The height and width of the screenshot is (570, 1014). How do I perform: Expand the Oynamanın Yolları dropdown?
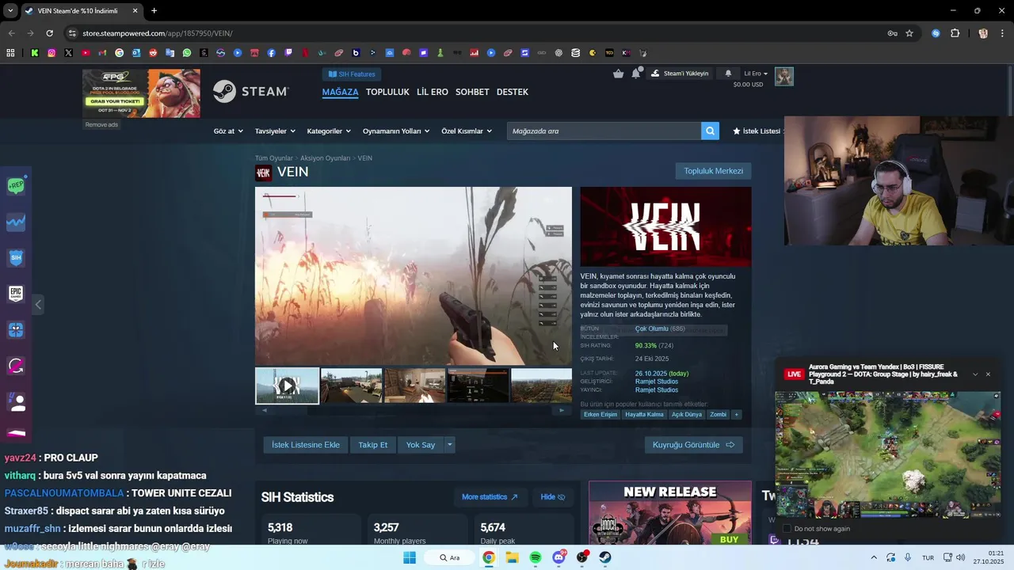coord(396,131)
